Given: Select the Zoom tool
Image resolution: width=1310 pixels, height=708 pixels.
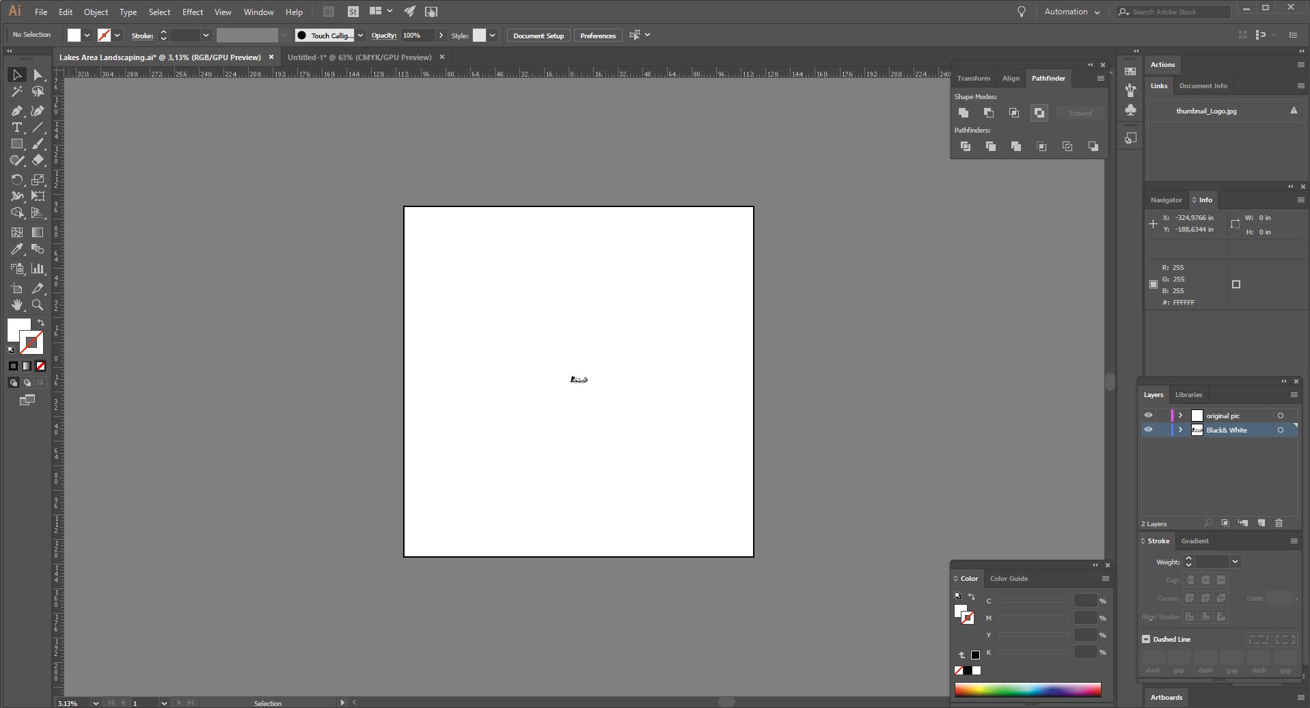Looking at the screenshot, I should tap(38, 305).
